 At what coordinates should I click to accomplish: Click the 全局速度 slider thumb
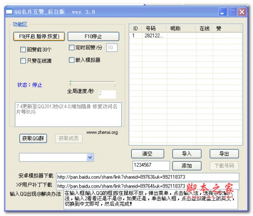(70, 83)
